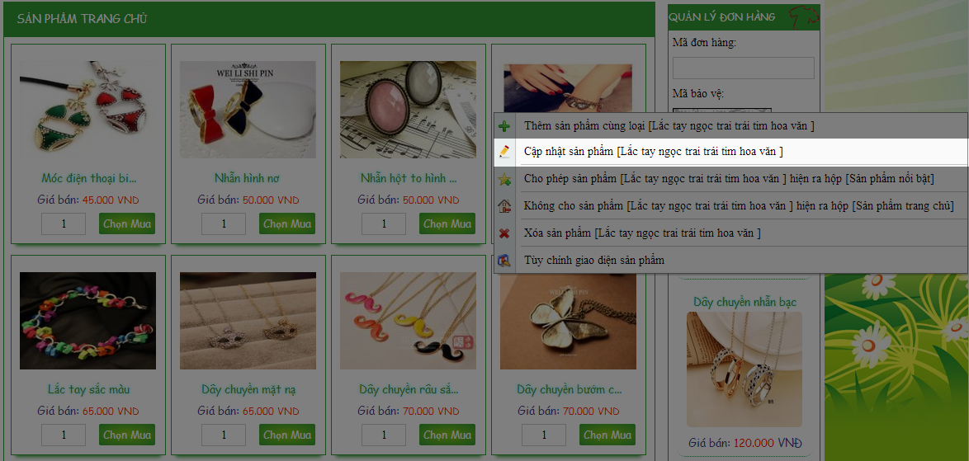This screenshot has height=461, width=969.
Task: Click Chọn Mua under Lắc tay sắc màu
Action: [126, 435]
